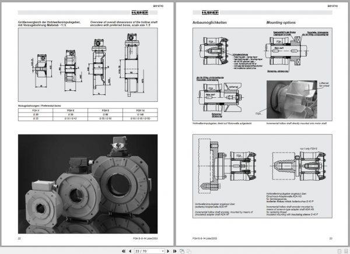350x254 pixels.
Task: Click the Mounting options heading
Action: 281,23
